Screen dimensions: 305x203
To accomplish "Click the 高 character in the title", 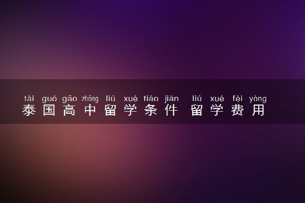I will [70, 110].
